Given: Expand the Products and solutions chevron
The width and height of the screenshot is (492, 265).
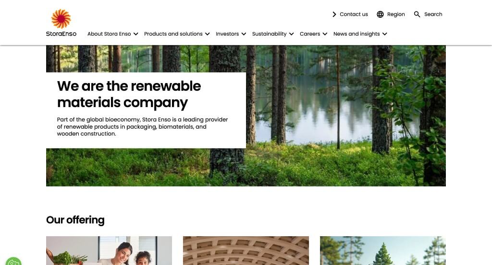Looking at the screenshot, I should click(x=208, y=34).
